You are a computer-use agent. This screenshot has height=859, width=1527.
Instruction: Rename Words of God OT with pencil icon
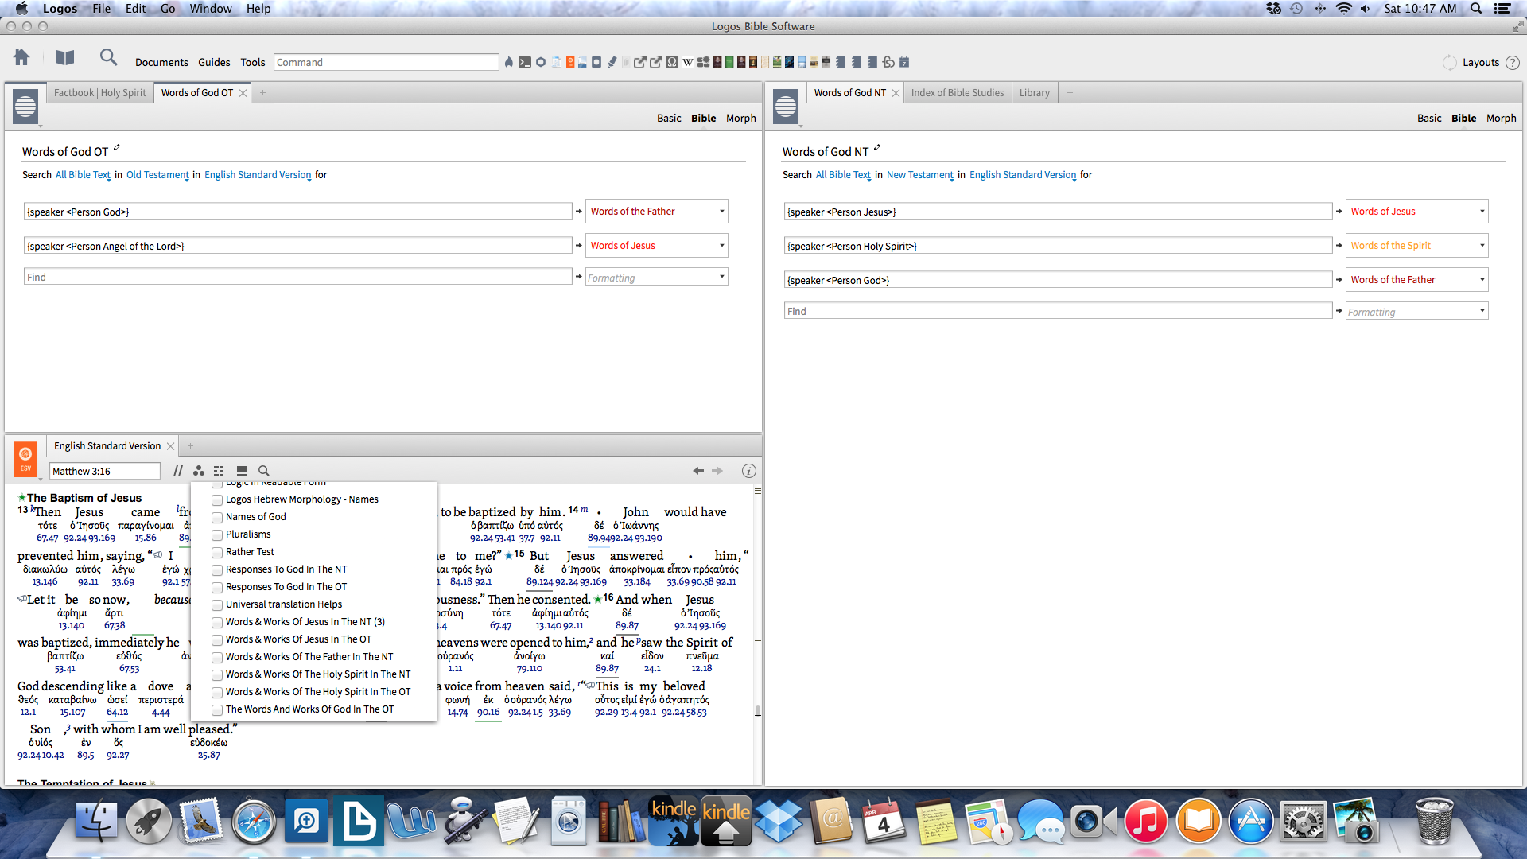pyautogui.click(x=117, y=148)
